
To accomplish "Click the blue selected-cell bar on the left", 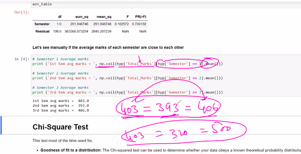I will [x=1, y=125].
